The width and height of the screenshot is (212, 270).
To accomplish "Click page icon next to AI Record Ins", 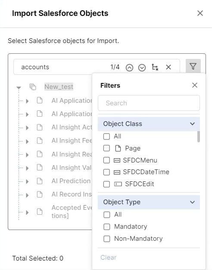I will point(40,194).
